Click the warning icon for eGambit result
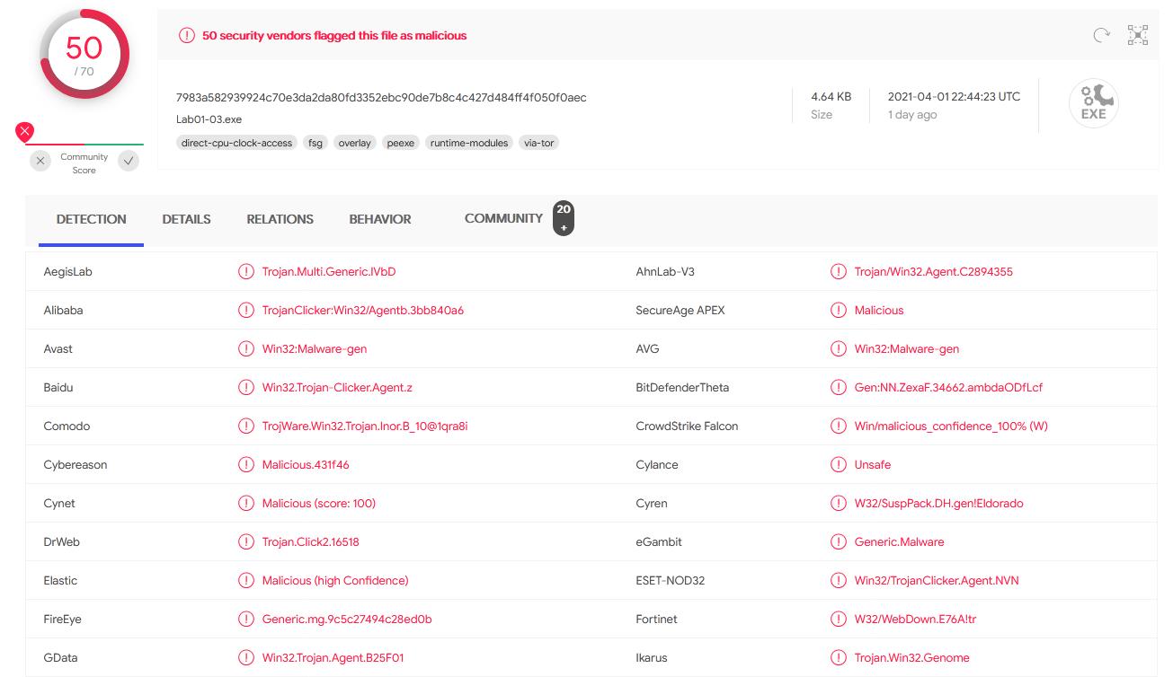 838,541
